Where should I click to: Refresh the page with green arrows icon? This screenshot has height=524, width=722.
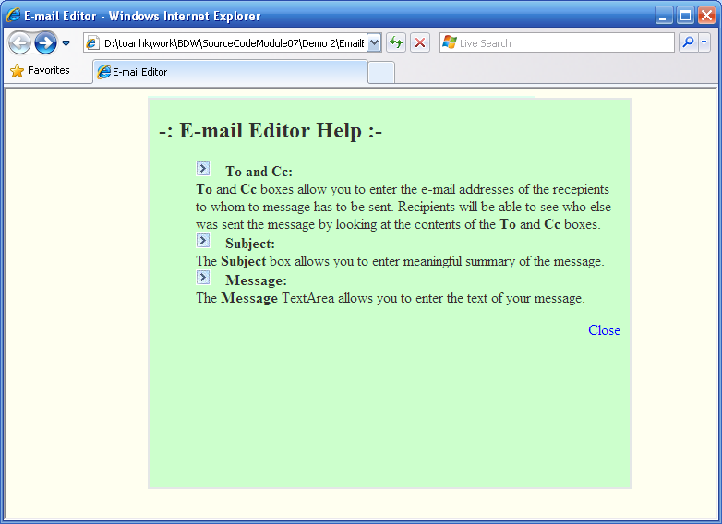click(396, 42)
